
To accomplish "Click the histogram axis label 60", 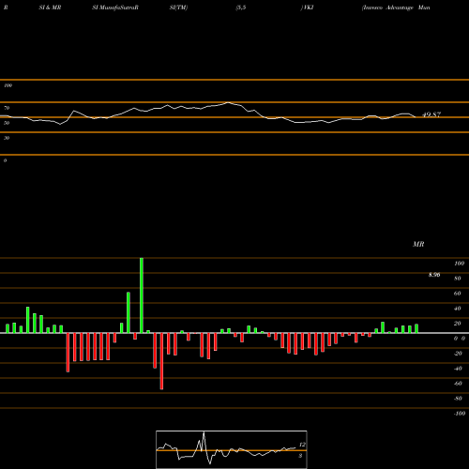I will pos(457,294).
